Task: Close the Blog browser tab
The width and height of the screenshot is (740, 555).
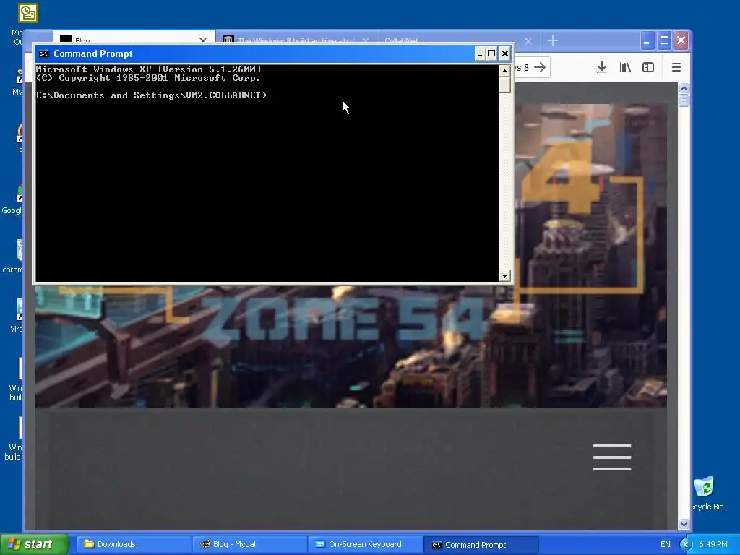Action: pos(203,40)
